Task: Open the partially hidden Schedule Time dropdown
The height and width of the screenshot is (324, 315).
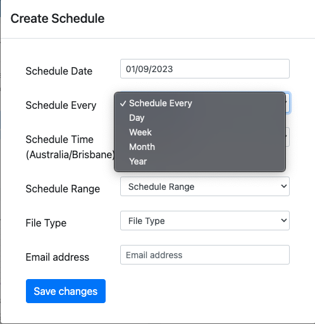Action: [288, 137]
